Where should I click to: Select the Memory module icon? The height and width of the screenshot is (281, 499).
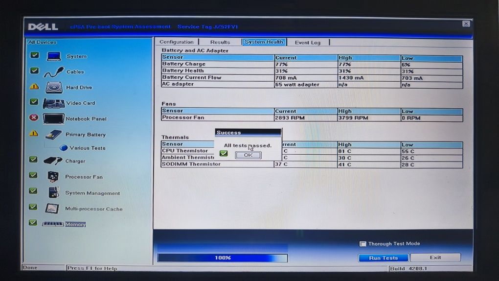tap(53, 224)
